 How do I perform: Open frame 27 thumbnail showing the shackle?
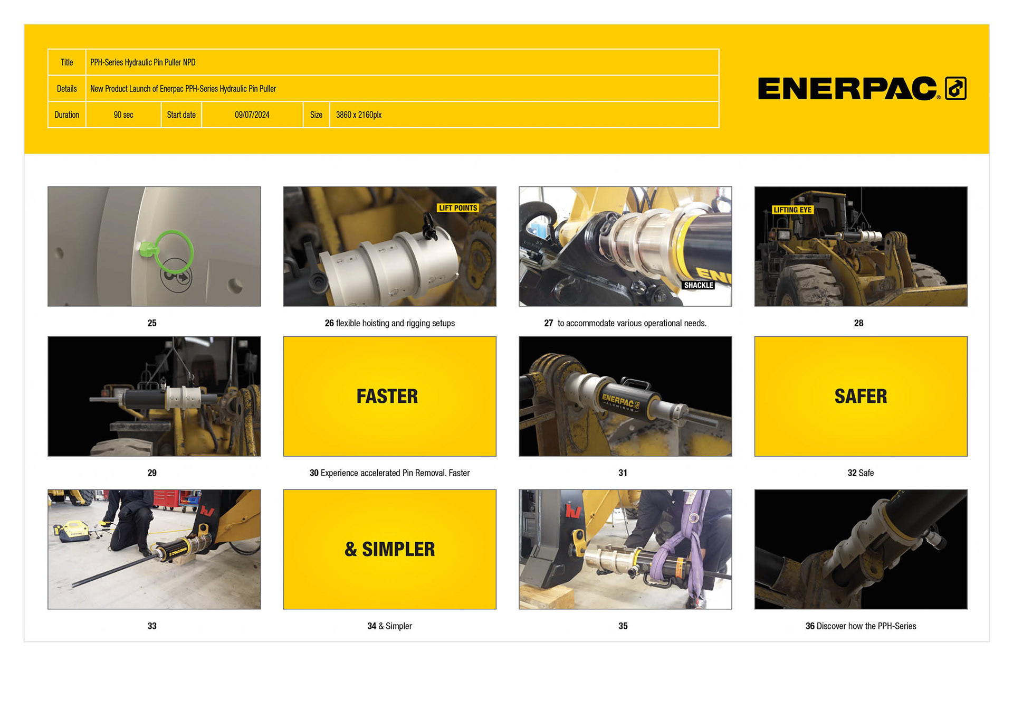pyautogui.click(x=625, y=246)
